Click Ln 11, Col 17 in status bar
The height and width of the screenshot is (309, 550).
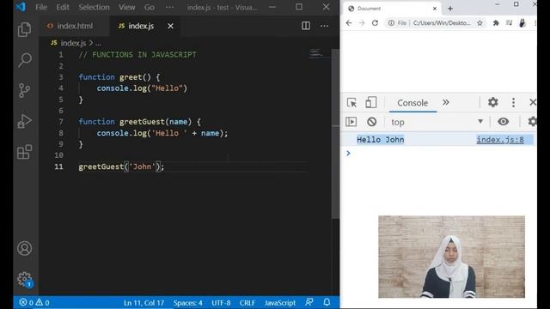[x=144, y=303]
